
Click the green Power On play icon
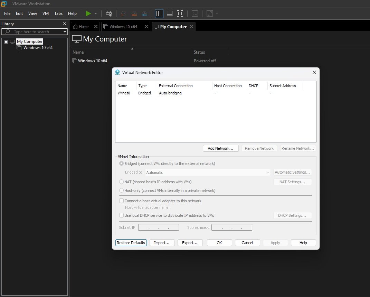[x=88, y=13]
